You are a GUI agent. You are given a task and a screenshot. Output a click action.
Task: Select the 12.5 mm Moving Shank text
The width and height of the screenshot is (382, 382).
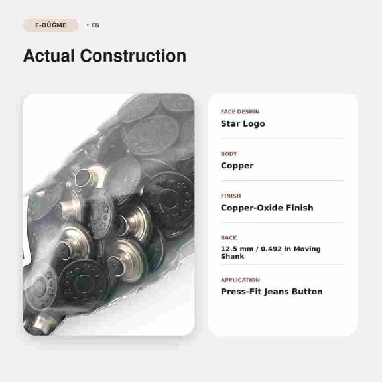point(271,253)
